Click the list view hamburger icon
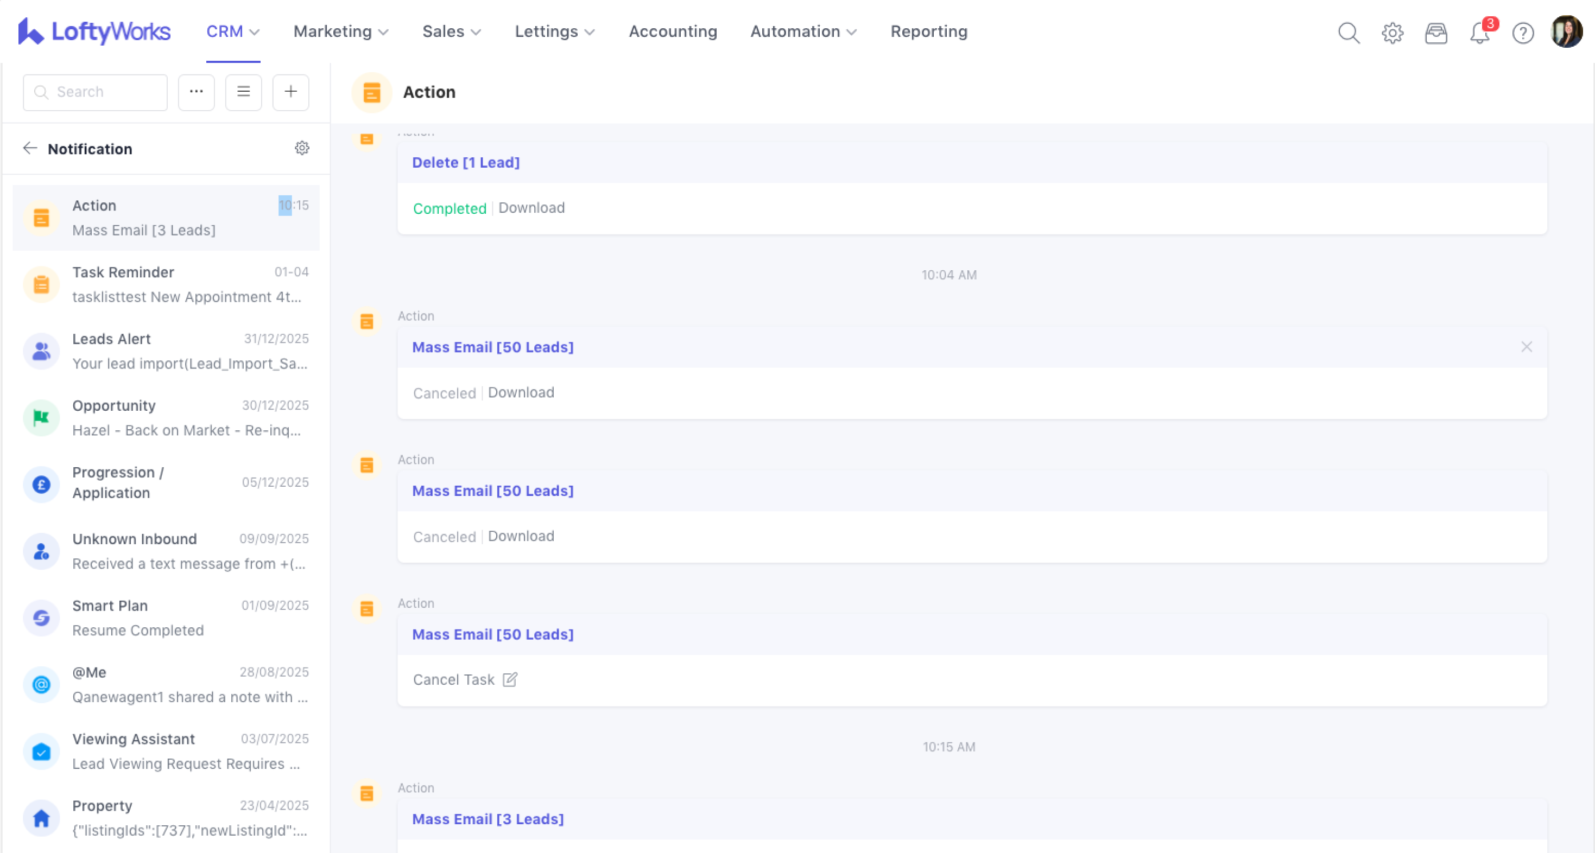Viewport: 1595px width, 853px height. pyautogui.click(x=243, y=92)
